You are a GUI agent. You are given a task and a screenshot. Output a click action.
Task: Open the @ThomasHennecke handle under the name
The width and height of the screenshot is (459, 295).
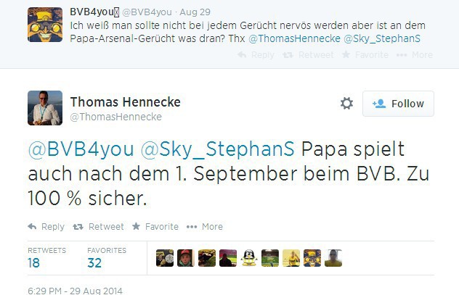pos(115,117)
